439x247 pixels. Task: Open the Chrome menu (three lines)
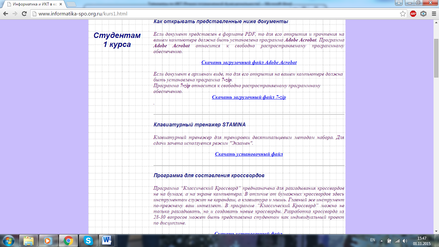click(433, 14)
